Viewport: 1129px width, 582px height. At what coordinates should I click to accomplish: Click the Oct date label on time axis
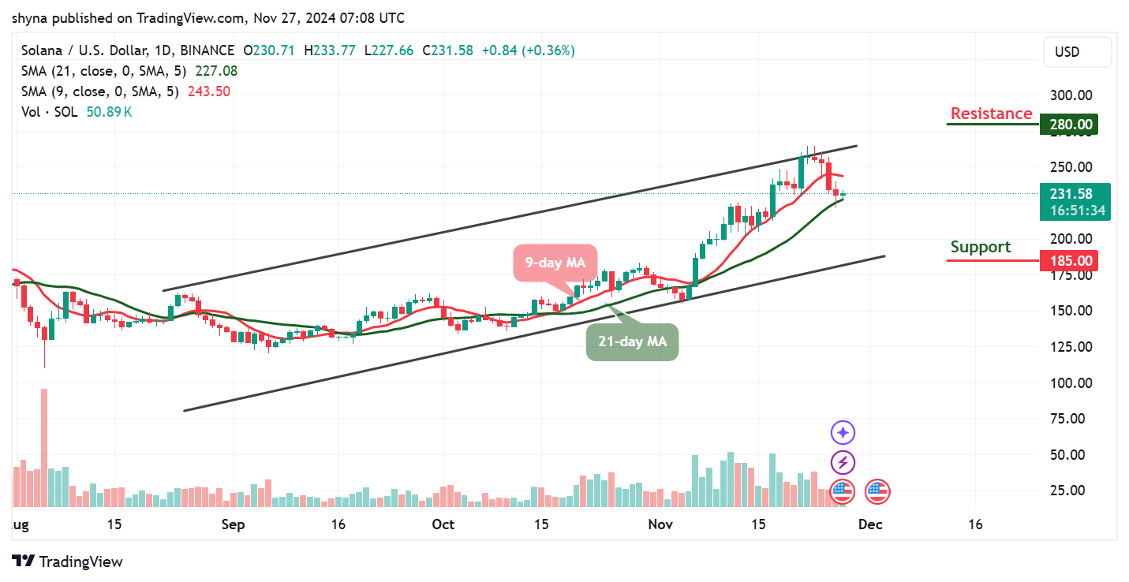[x=443, y=524]
